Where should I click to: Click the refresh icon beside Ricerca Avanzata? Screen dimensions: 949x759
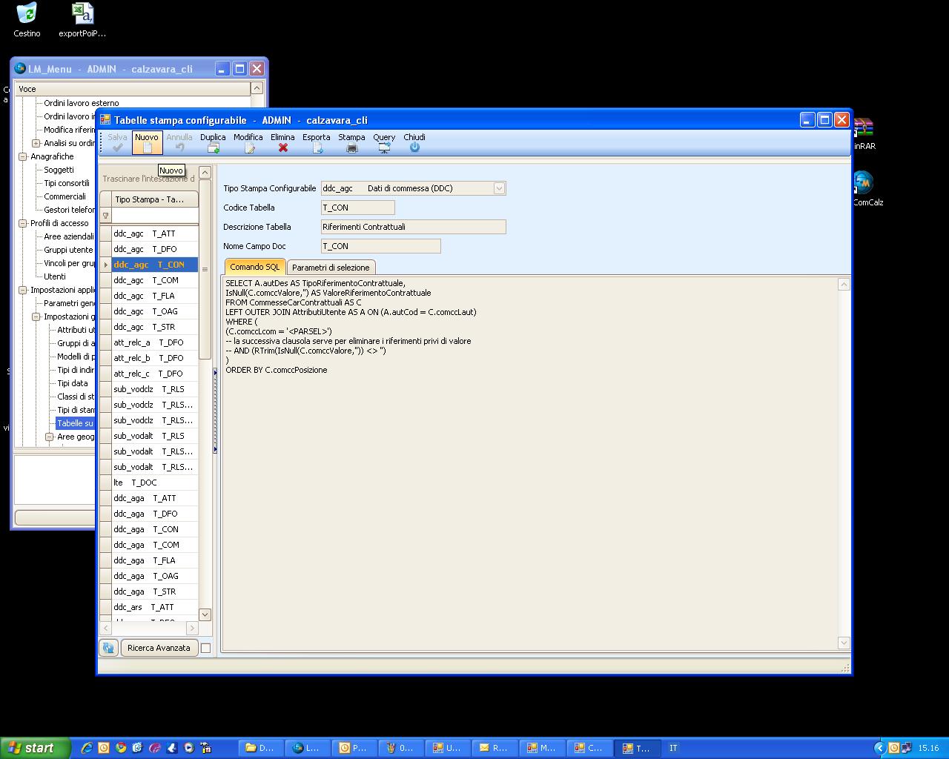tap(108, 648)
